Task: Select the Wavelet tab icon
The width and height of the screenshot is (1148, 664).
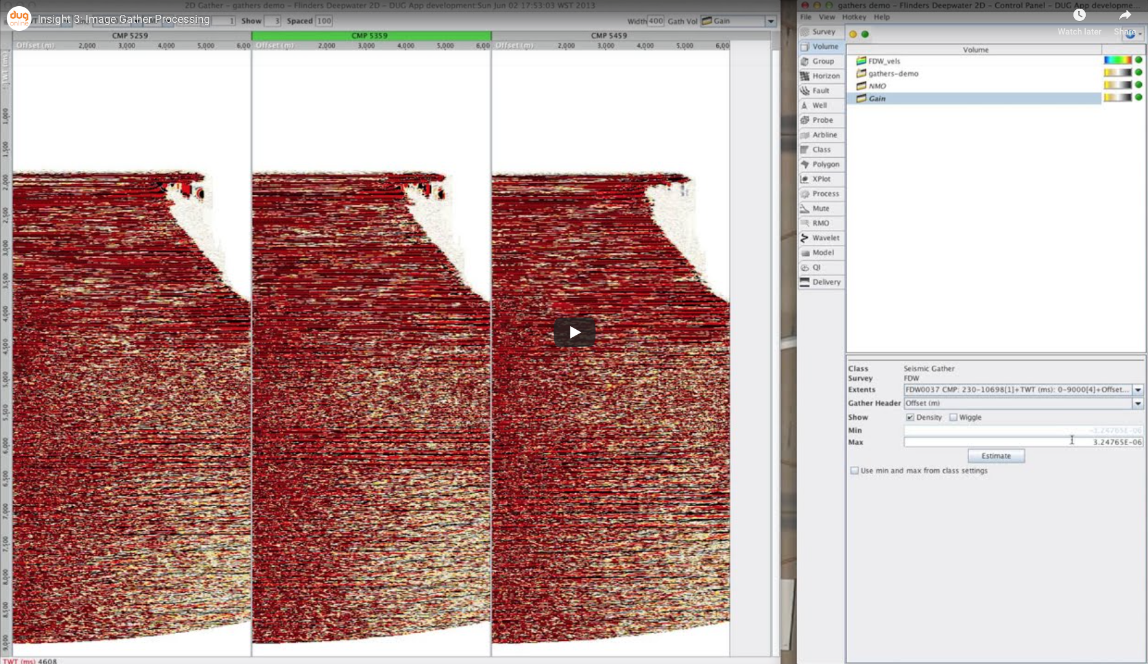Action: (805, 238)
